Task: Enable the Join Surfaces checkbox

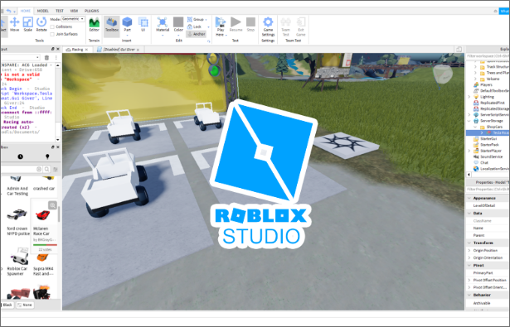Action: (52, 34)
